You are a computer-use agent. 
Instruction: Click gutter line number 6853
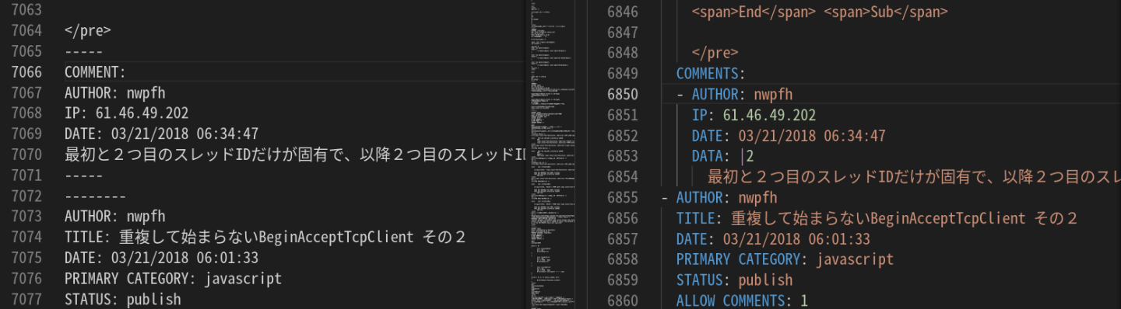pyautogui.click(x=623, y=156)
